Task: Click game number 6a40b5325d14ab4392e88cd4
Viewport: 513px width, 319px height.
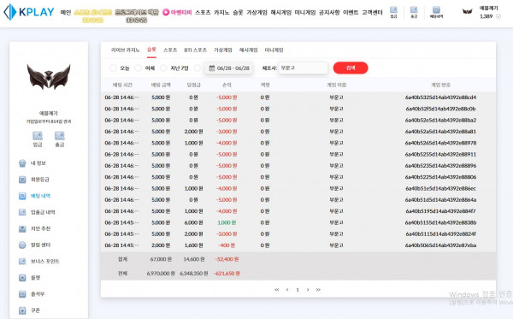Action: [x=440, y=97]
